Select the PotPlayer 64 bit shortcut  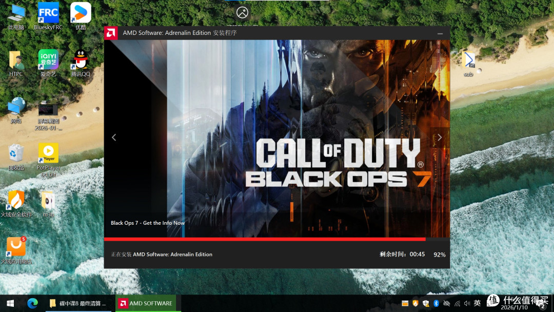[48, 160]
